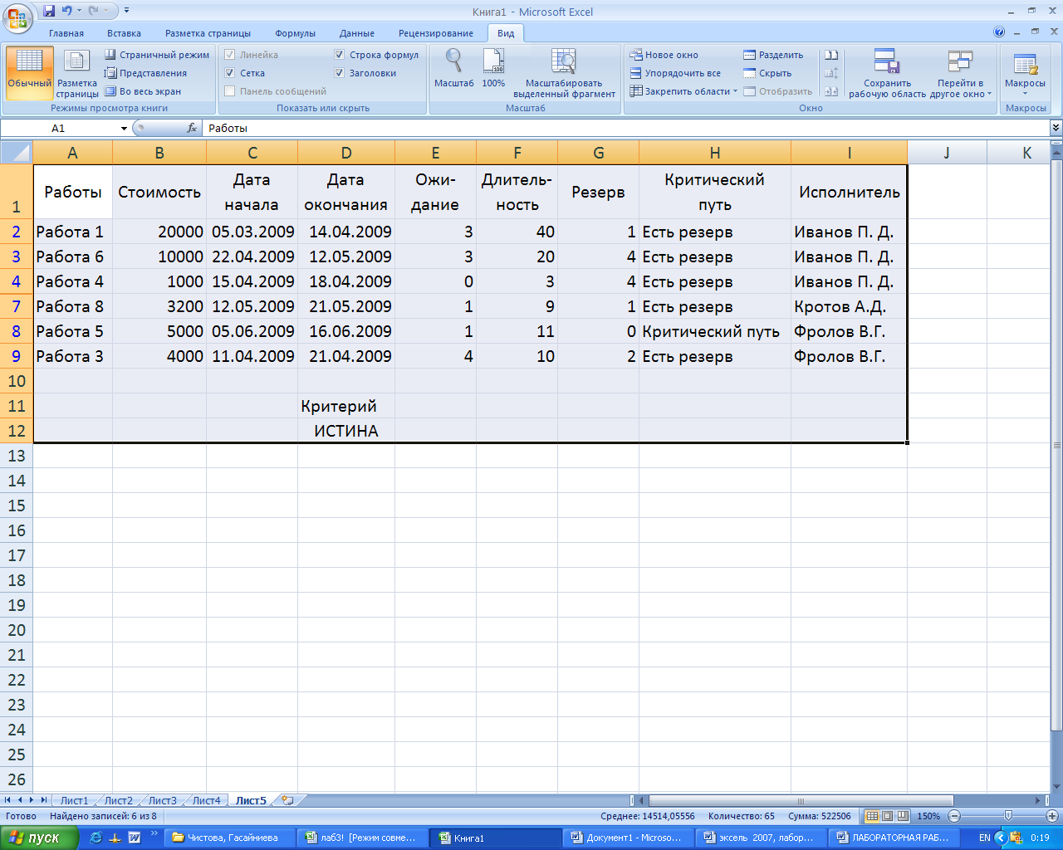Open the Данные ribbon tab
The width and height of the screenshot is (1063, 850).
pyautogui.click(x=357, y=33)
